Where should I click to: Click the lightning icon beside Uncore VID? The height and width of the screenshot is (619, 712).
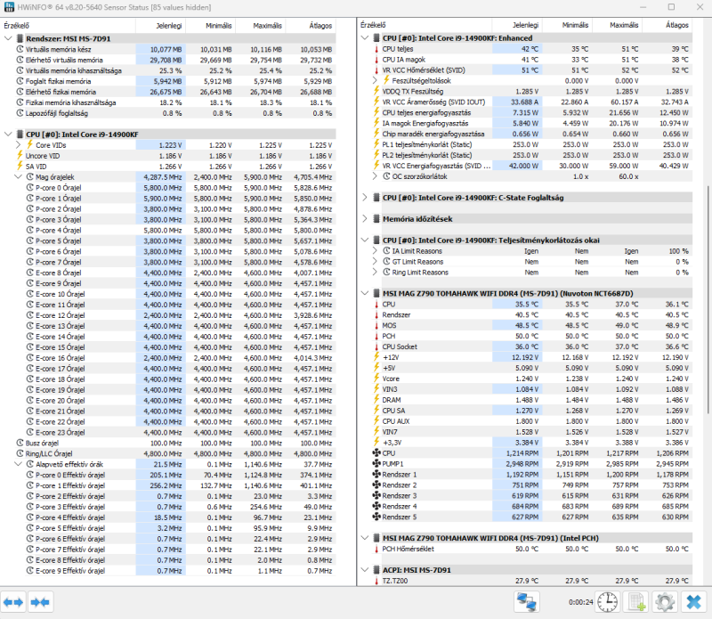pyautogui.click(x=20, y=156)
